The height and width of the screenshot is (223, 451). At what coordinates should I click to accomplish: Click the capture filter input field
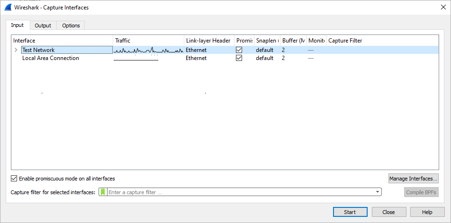coord(241,192)
